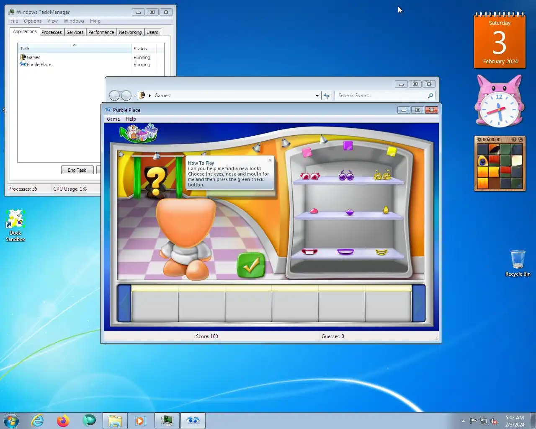The image size is (536, 429).
Task: Select the Purble Place task row
Action: click(85, 65)
